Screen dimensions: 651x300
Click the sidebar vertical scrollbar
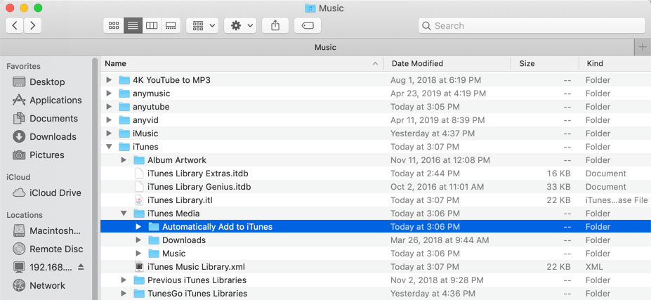(x=95, y=178)
